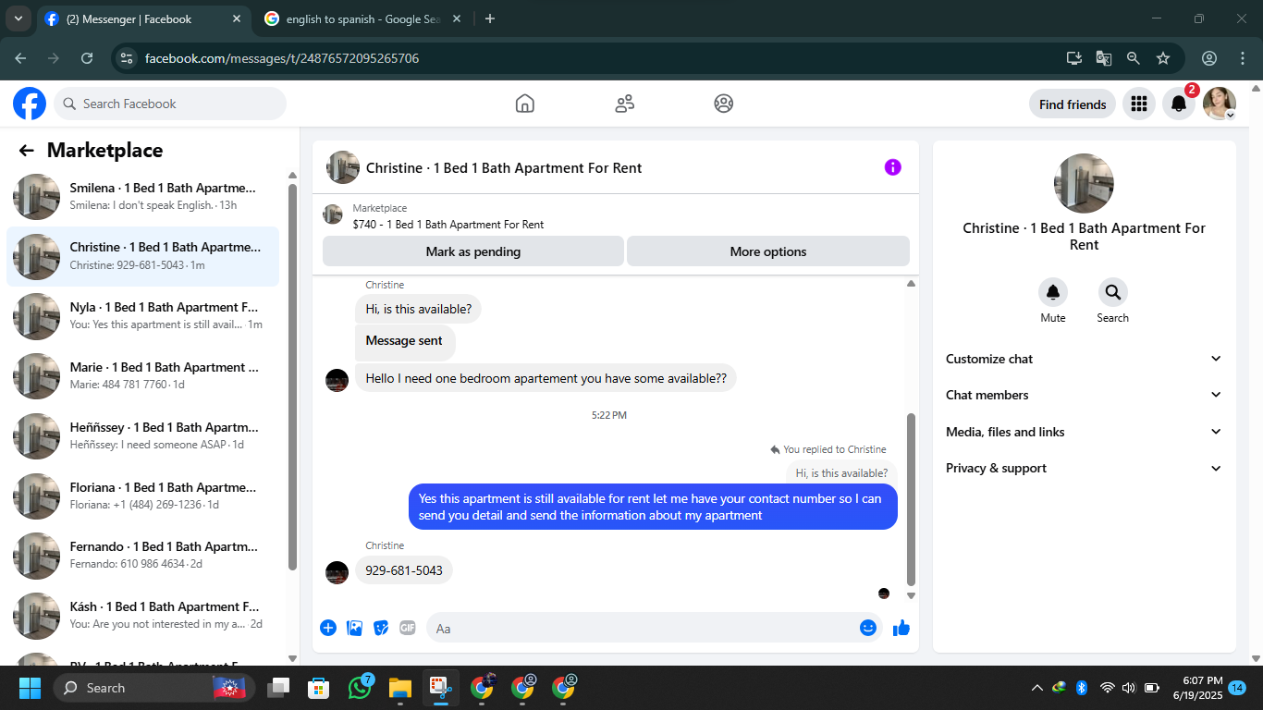1263x710 pixels.
Task: Open Chrome profile icon
Action: click(x=1209, y=58)
